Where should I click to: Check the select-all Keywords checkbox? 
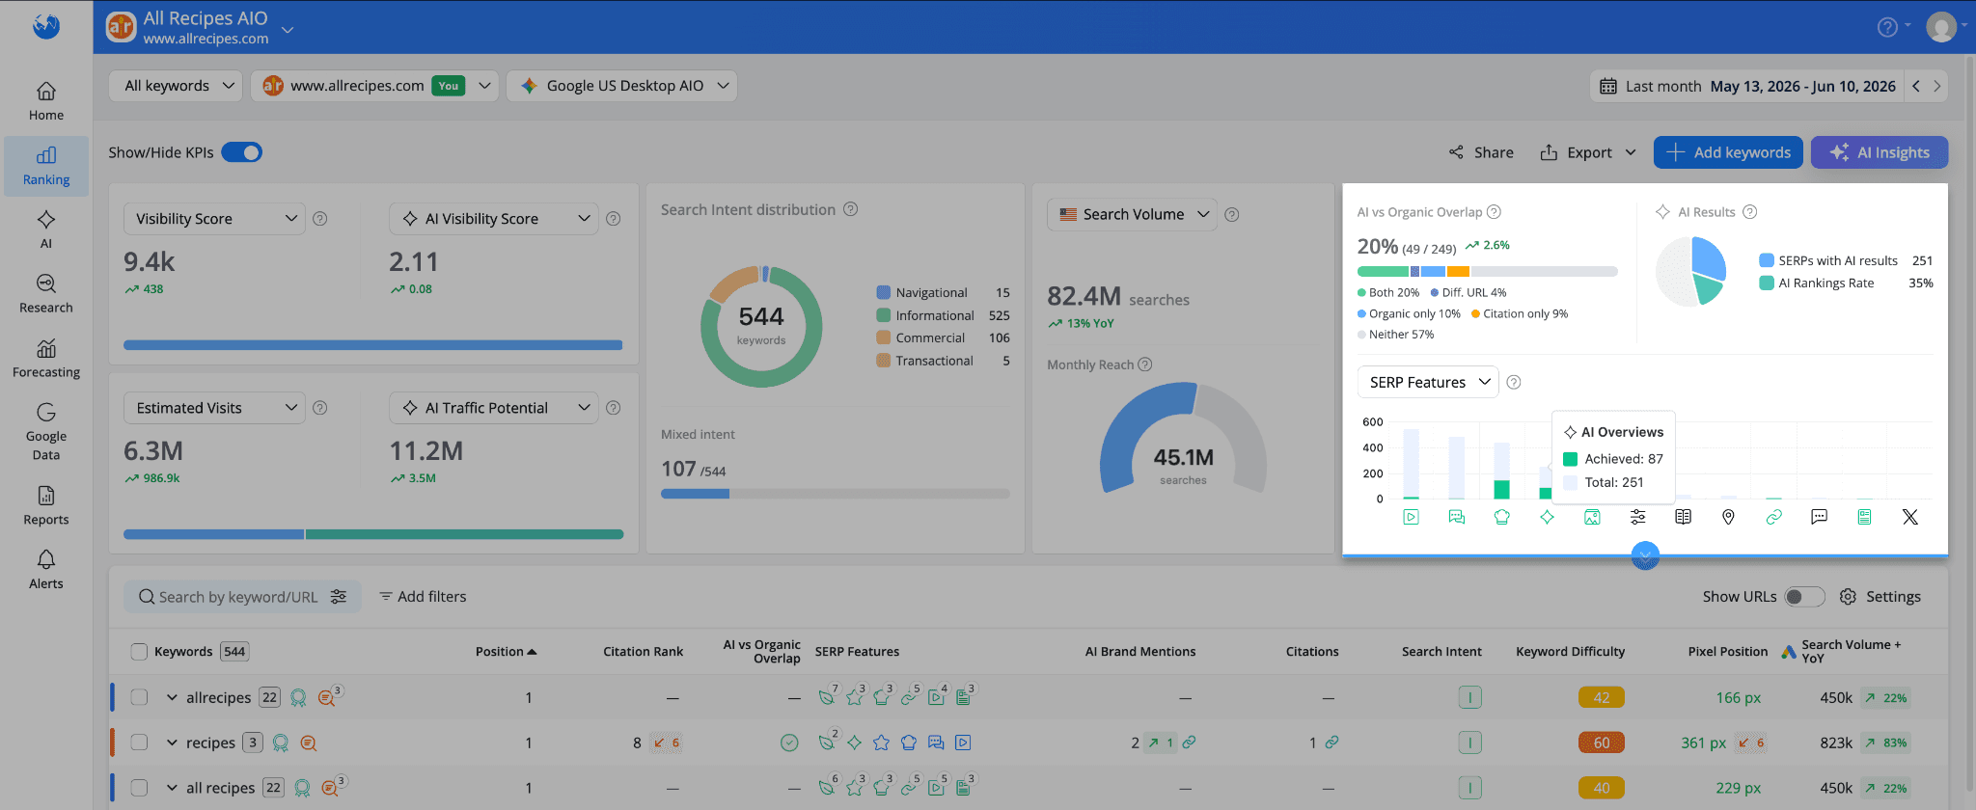pyautogui.click(x=139, y=652)
